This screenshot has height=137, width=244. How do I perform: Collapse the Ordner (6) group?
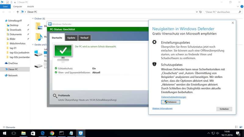click(x=33, y=19)
